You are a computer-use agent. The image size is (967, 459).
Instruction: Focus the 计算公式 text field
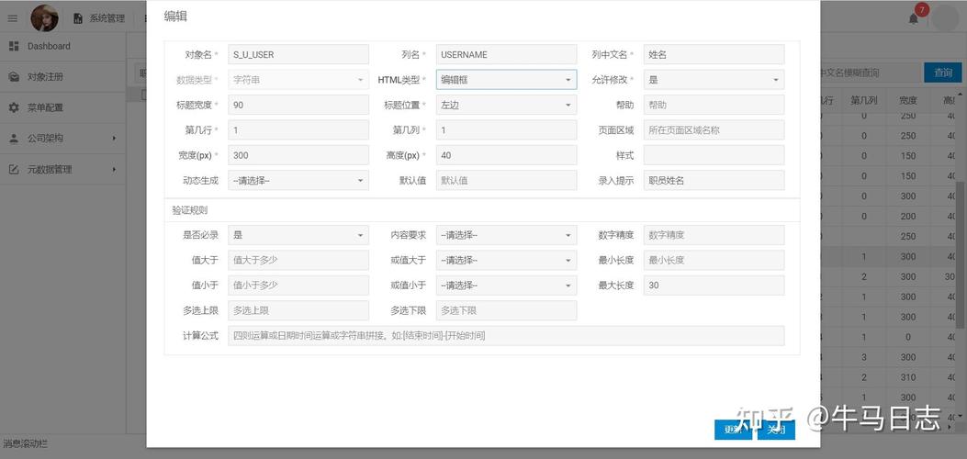[506, 336]
